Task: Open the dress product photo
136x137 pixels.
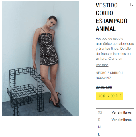Action: click(x=41, y=59)
